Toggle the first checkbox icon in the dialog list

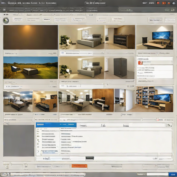click(x=38, y=131)
